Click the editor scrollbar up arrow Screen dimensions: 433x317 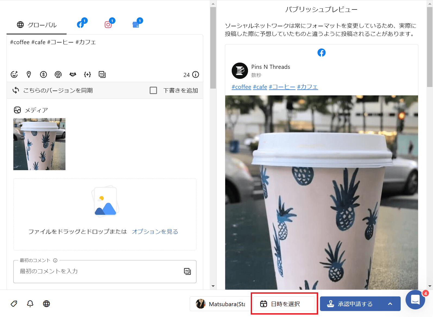click(x=213, y=4)
